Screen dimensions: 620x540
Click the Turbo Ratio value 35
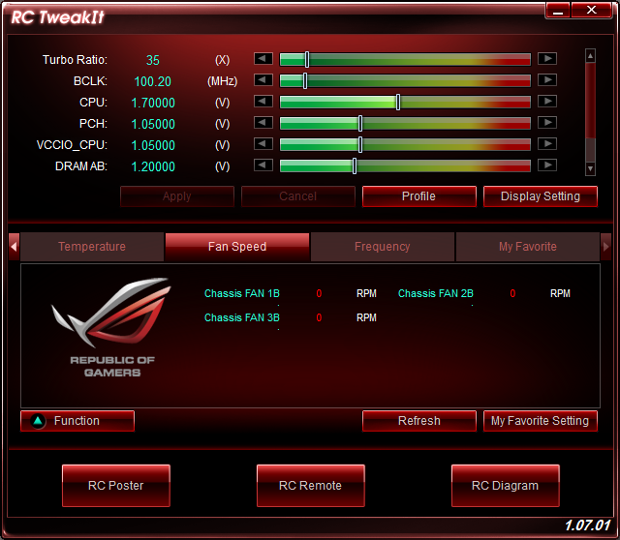pyautogui.click(x=153, y=60)
